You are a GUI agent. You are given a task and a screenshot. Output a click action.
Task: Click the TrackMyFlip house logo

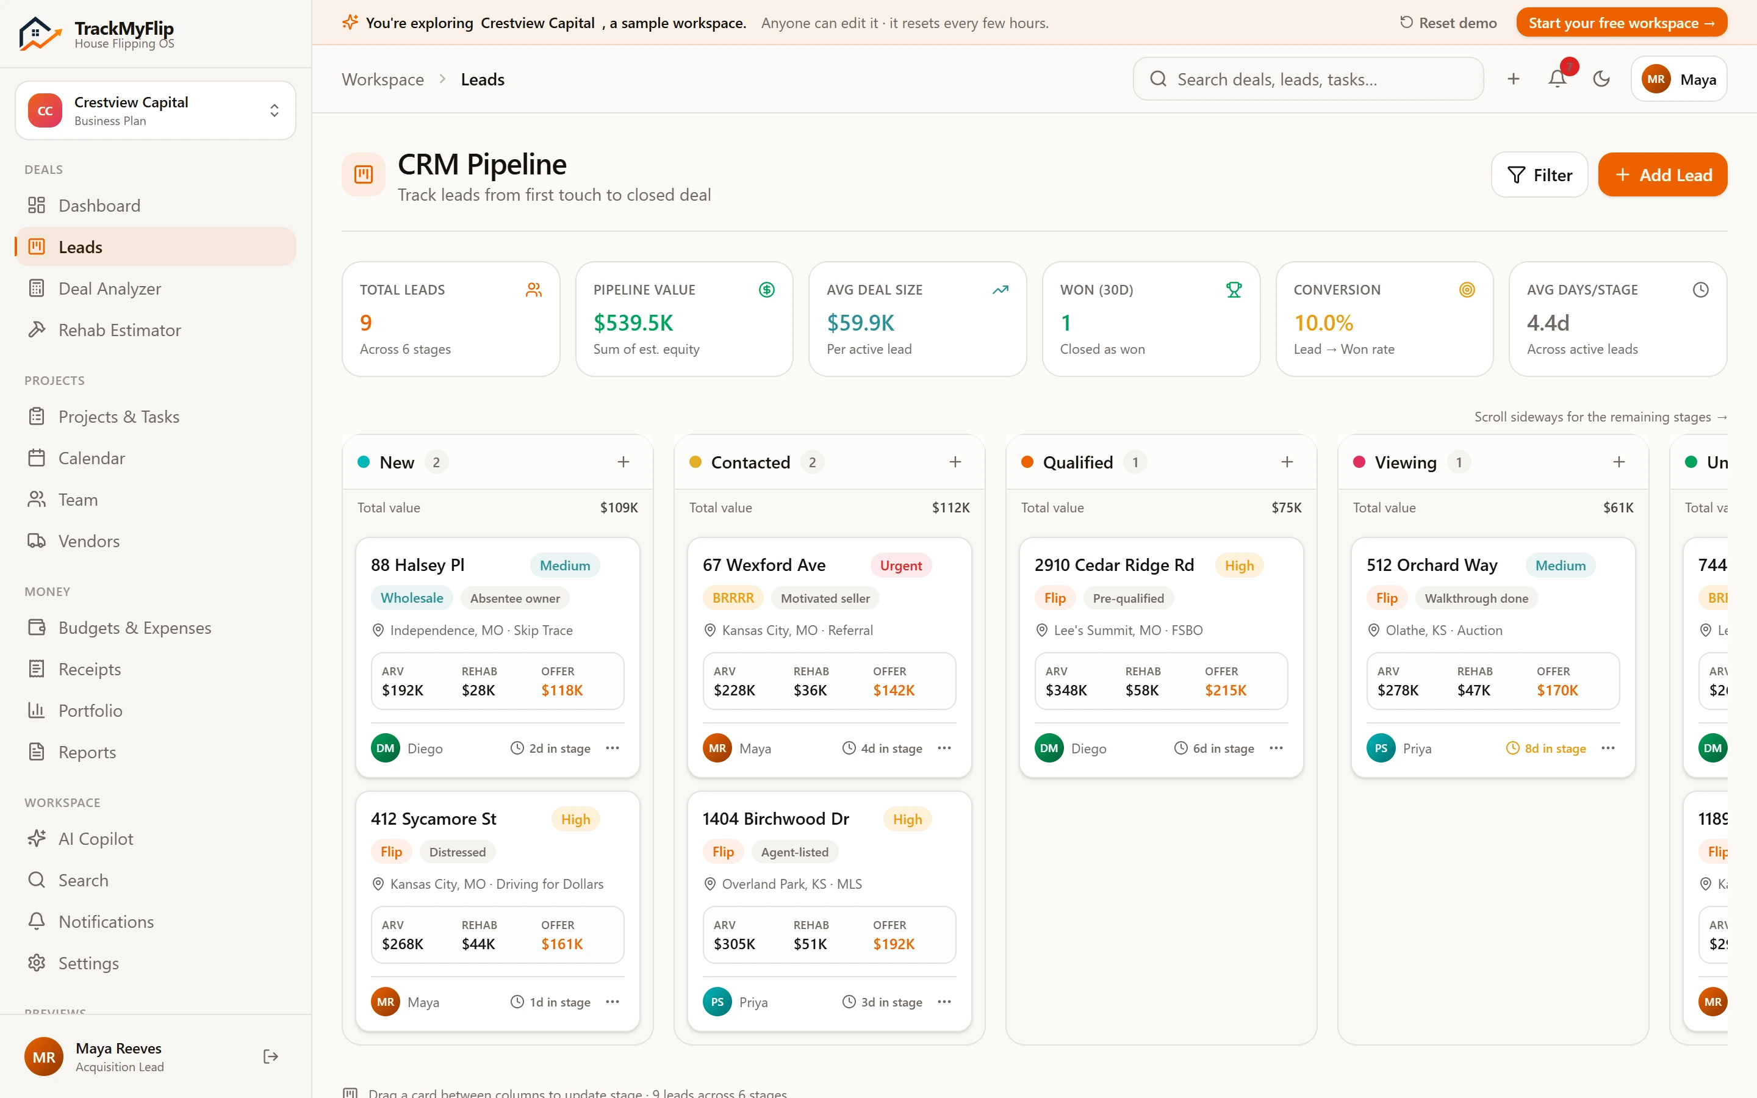pyautogui.click(x=40, y=34)
